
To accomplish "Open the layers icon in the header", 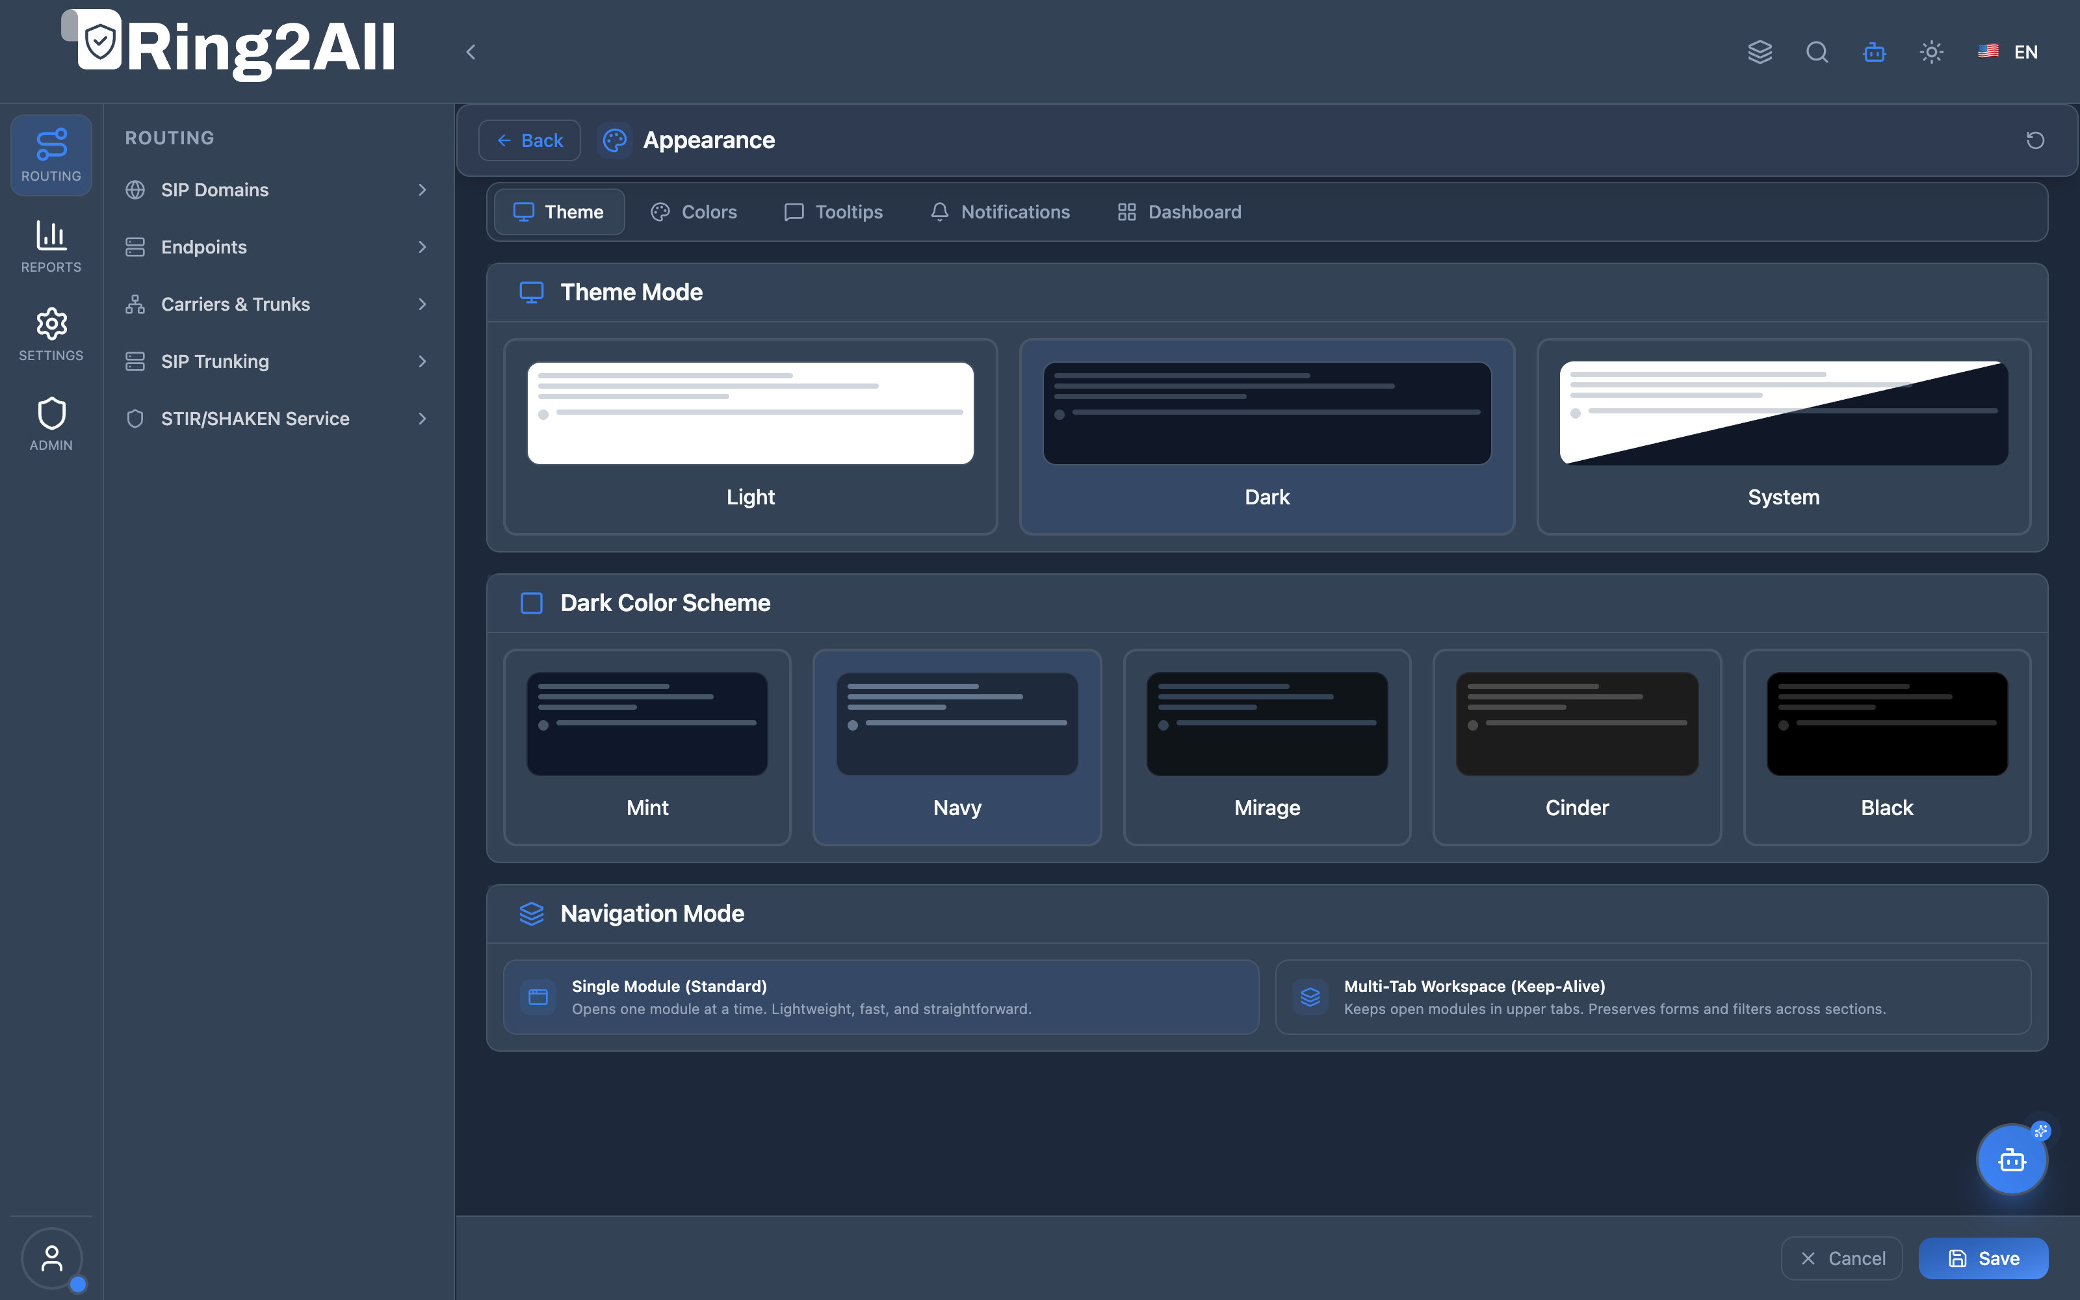I will tap(1760, 53).
